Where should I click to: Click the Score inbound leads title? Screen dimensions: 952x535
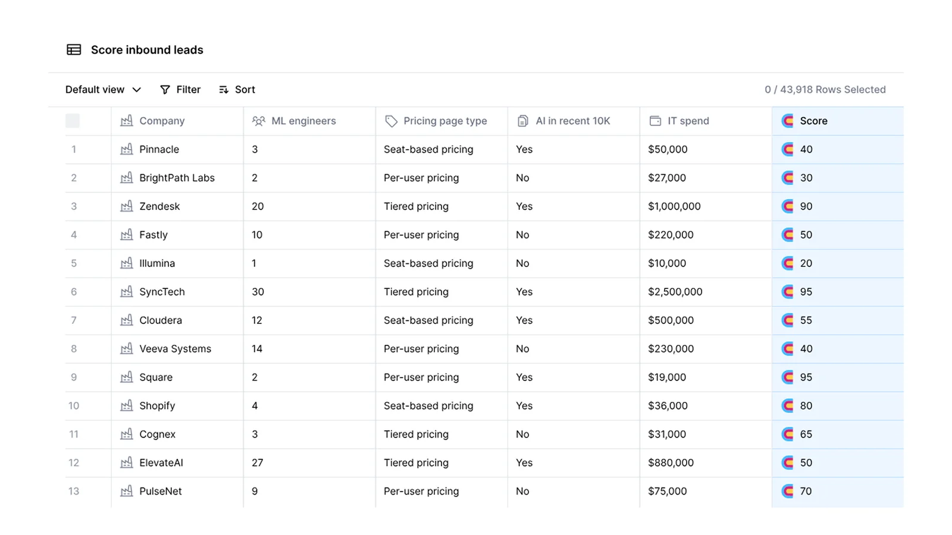[147, 50]
